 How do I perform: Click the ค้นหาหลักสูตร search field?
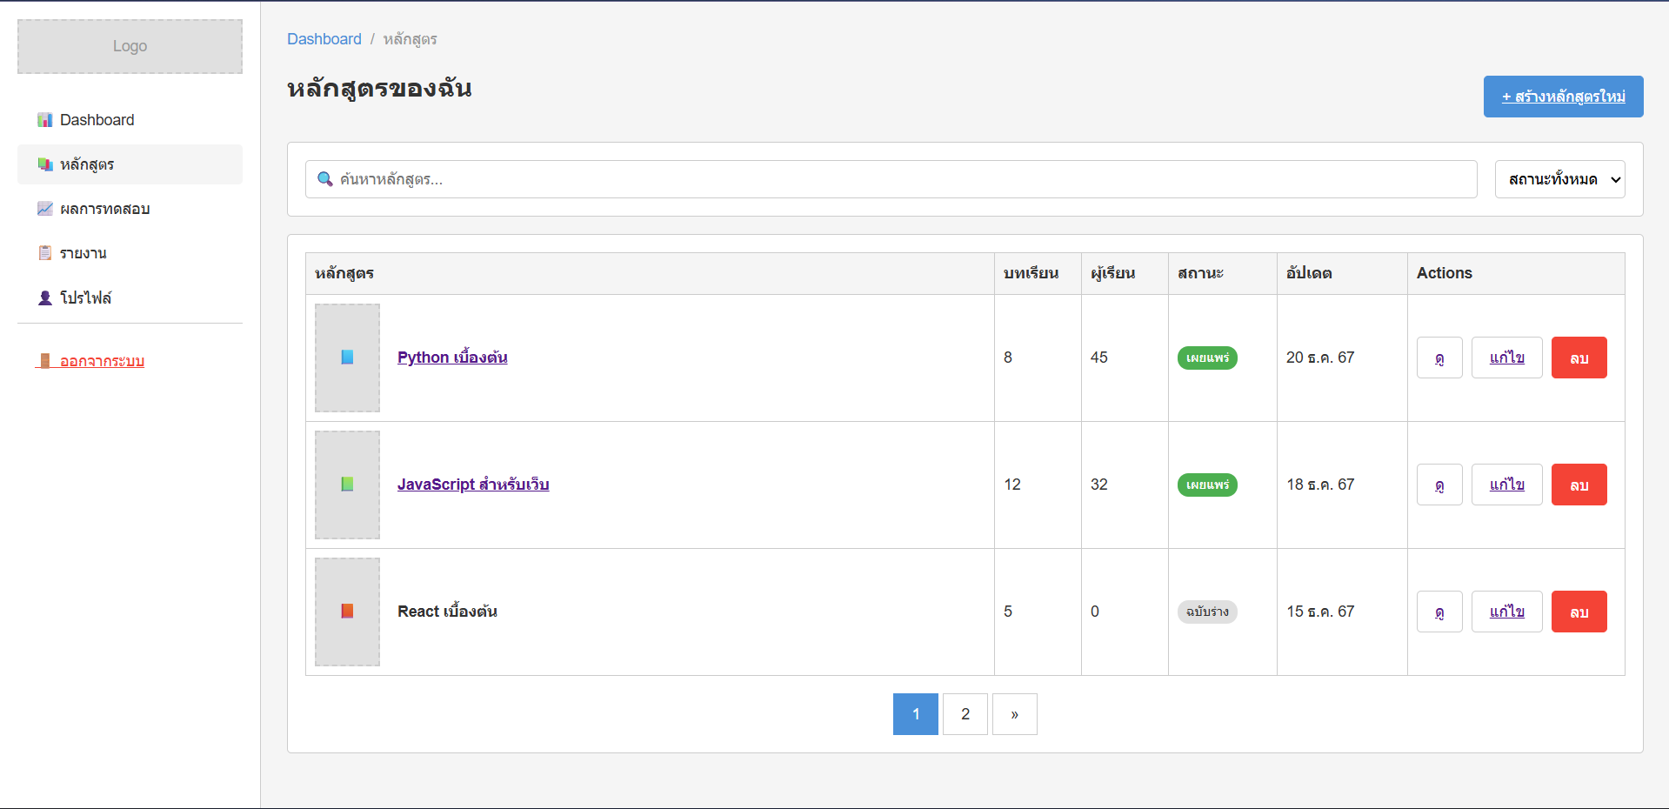click(896, 179)
